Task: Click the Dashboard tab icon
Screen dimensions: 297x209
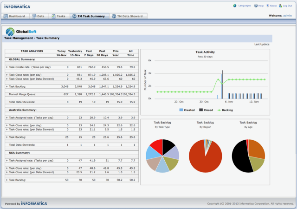Action: pos(6,16)
